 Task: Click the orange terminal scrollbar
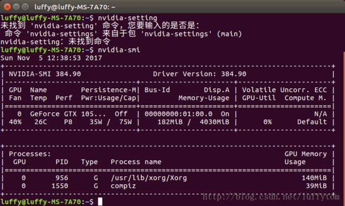(344, 129)
